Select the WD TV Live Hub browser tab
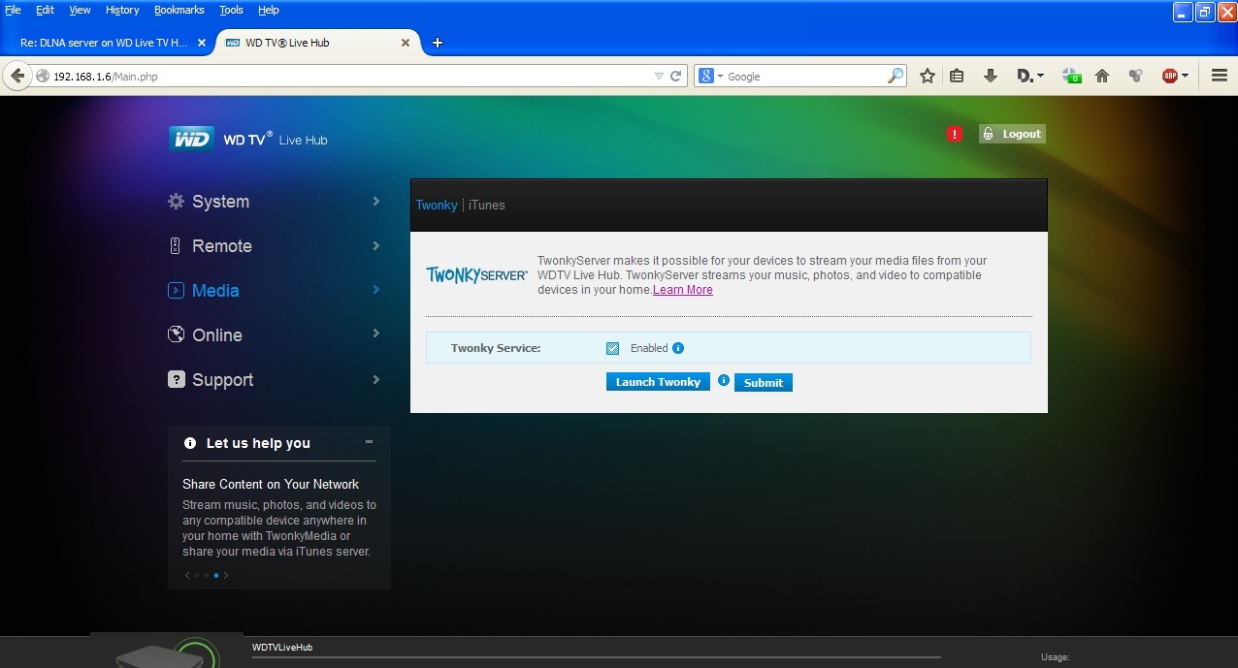The image size is (1238, 668). 317,43
